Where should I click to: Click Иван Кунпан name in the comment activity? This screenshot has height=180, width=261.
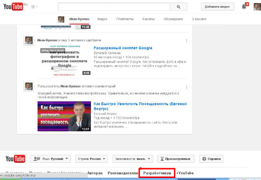pyautogui.click(x=70, y=86)
